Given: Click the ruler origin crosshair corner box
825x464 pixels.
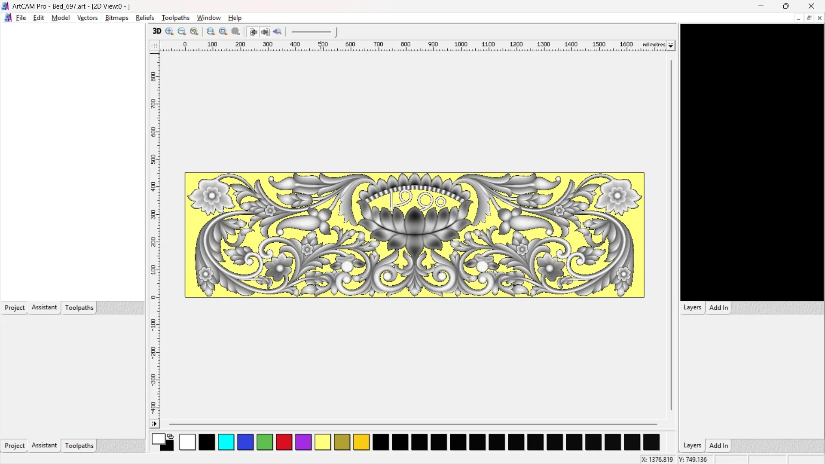Looking at the screenshot, I should coord(154,45).
